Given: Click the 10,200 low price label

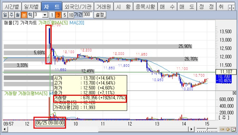Looking at the screenshot, I should click(188, 89).
